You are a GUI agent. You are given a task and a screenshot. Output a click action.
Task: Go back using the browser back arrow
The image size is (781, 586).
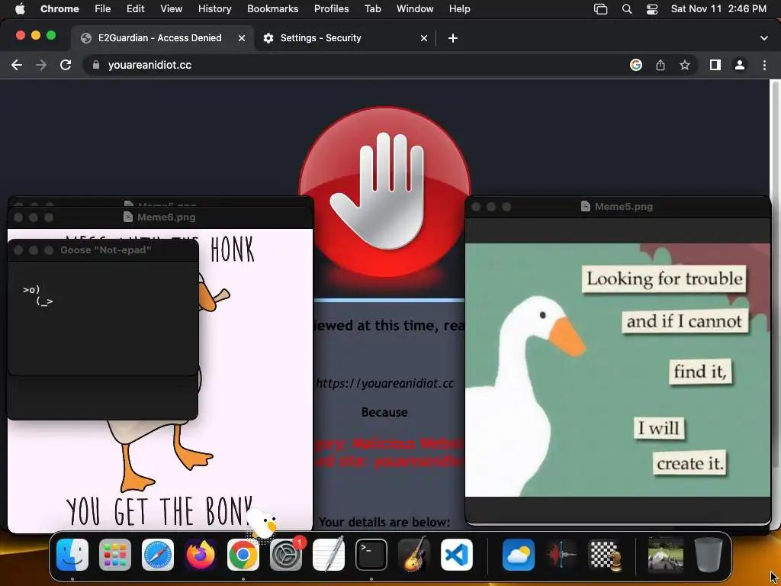coord(17,65)
